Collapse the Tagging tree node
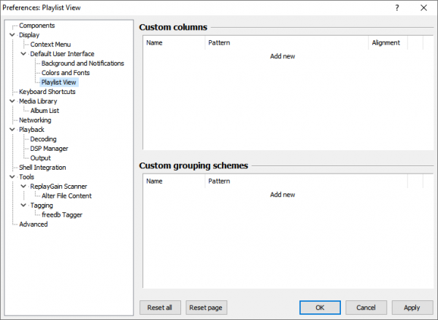438x320 pixels. (x=23, y=206)
